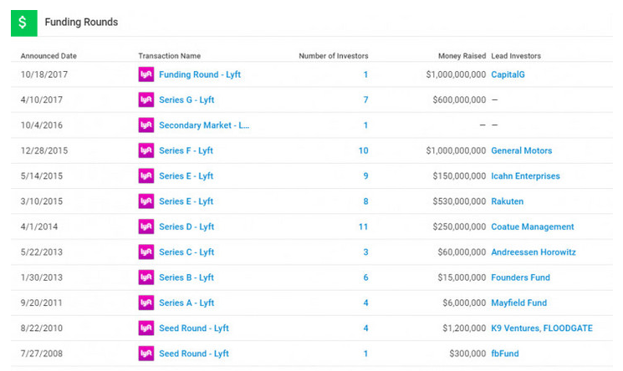
Task: Open Seed Round - Lyft from 8/22/2010
Action: click(x=194, y=328)
